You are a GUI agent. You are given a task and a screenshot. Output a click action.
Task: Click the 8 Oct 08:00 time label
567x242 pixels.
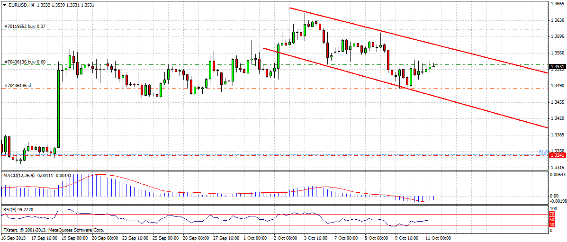pyautogui.click(x=377, y=238)
